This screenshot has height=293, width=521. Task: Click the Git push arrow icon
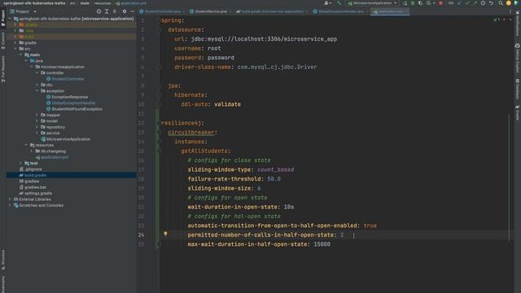point(475,3)
